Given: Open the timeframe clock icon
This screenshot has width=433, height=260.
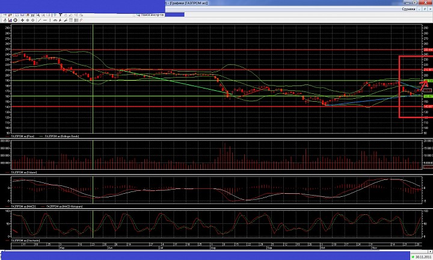Looking at the screenshot, I should pyautogui.click(x=15, y=20).
